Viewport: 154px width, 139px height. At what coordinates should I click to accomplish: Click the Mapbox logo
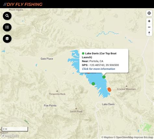10,136
